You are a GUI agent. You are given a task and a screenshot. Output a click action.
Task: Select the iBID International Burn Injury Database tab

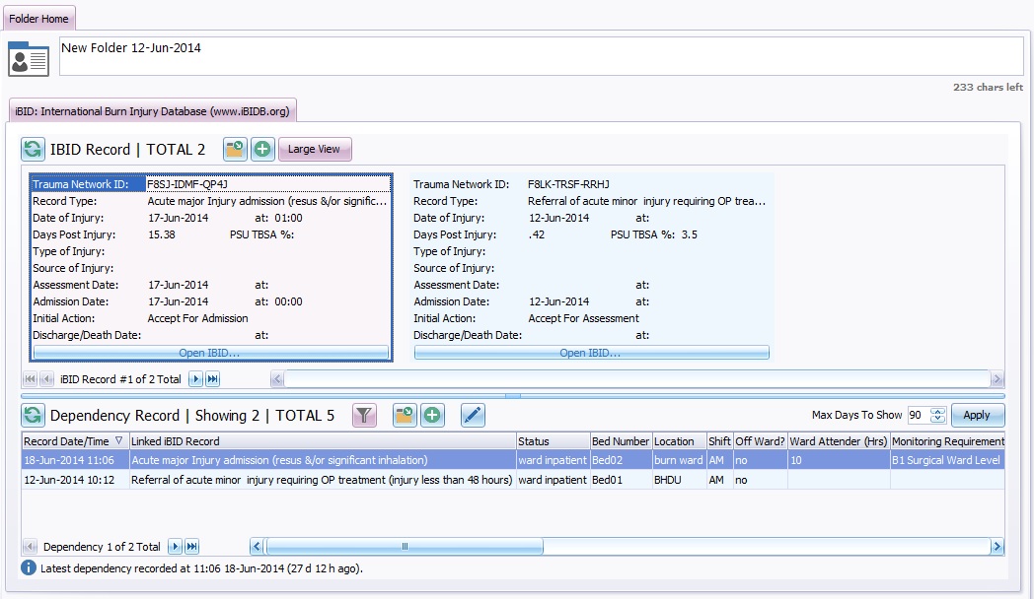pyautogui.click(x=152, y=111)
